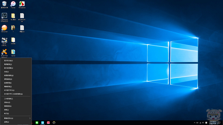Choose 電源選項 (Power Options) in the menu
The height and width of the screenshot is (125, 223).
[16, 64]
